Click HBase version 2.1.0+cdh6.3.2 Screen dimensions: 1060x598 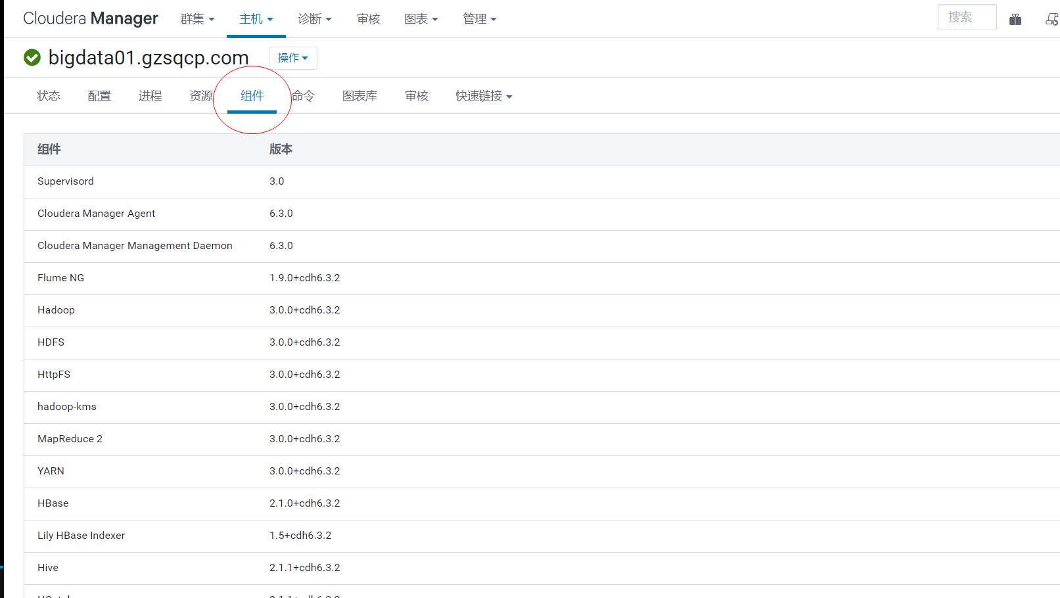[305, 503]
